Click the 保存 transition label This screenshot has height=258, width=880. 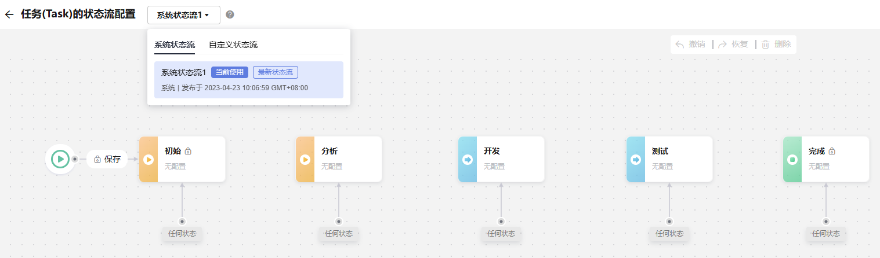pyautogui.click(x=107, y=159)
